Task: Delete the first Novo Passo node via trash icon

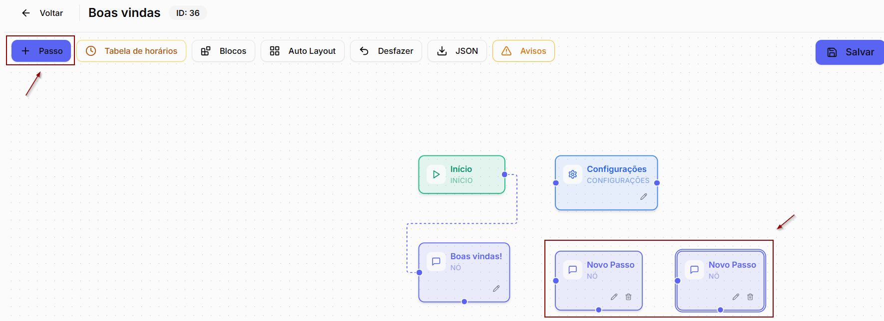Action: click(x=628, y=297)
